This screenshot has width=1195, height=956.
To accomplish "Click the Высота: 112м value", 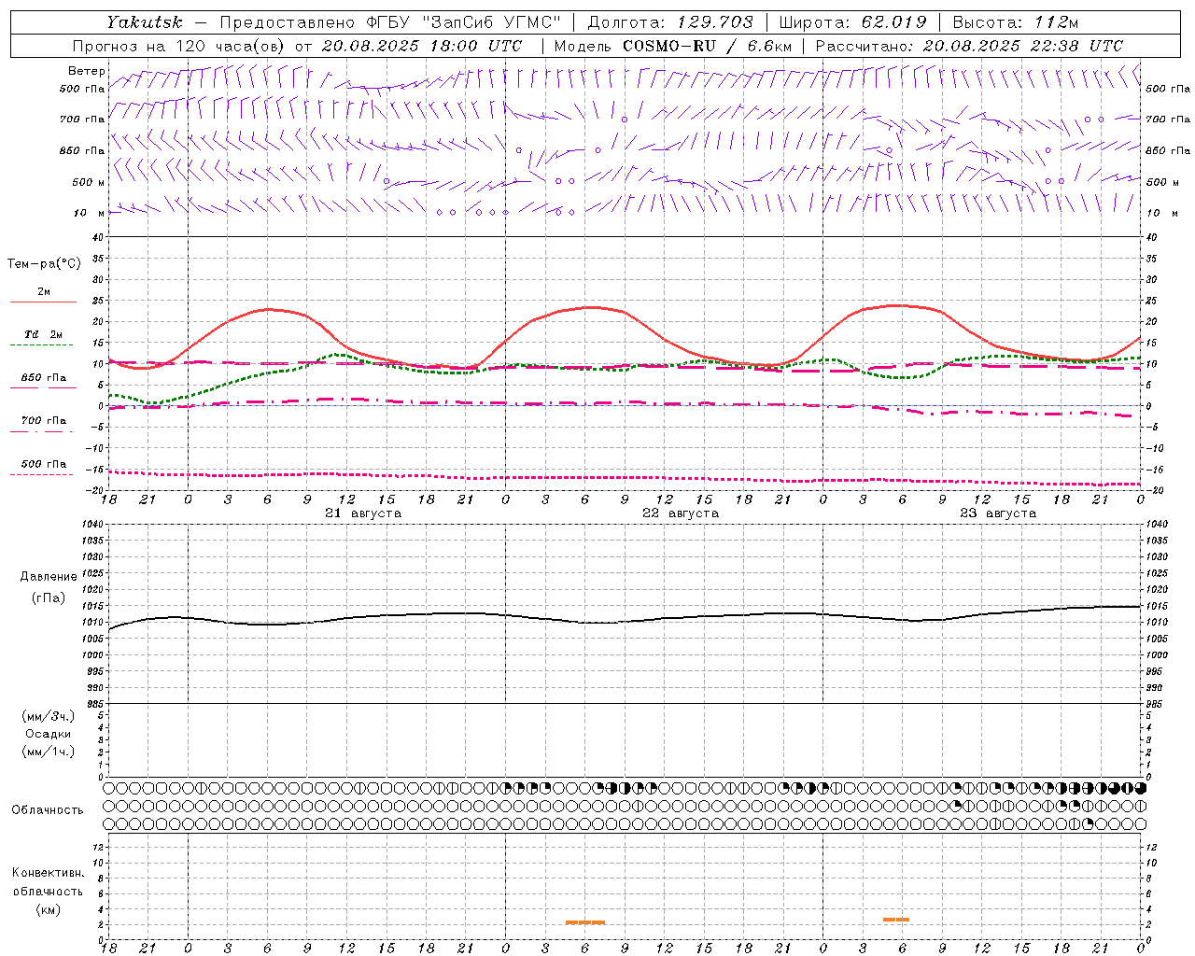I will pyautogui.click(x=1016, y=21).
